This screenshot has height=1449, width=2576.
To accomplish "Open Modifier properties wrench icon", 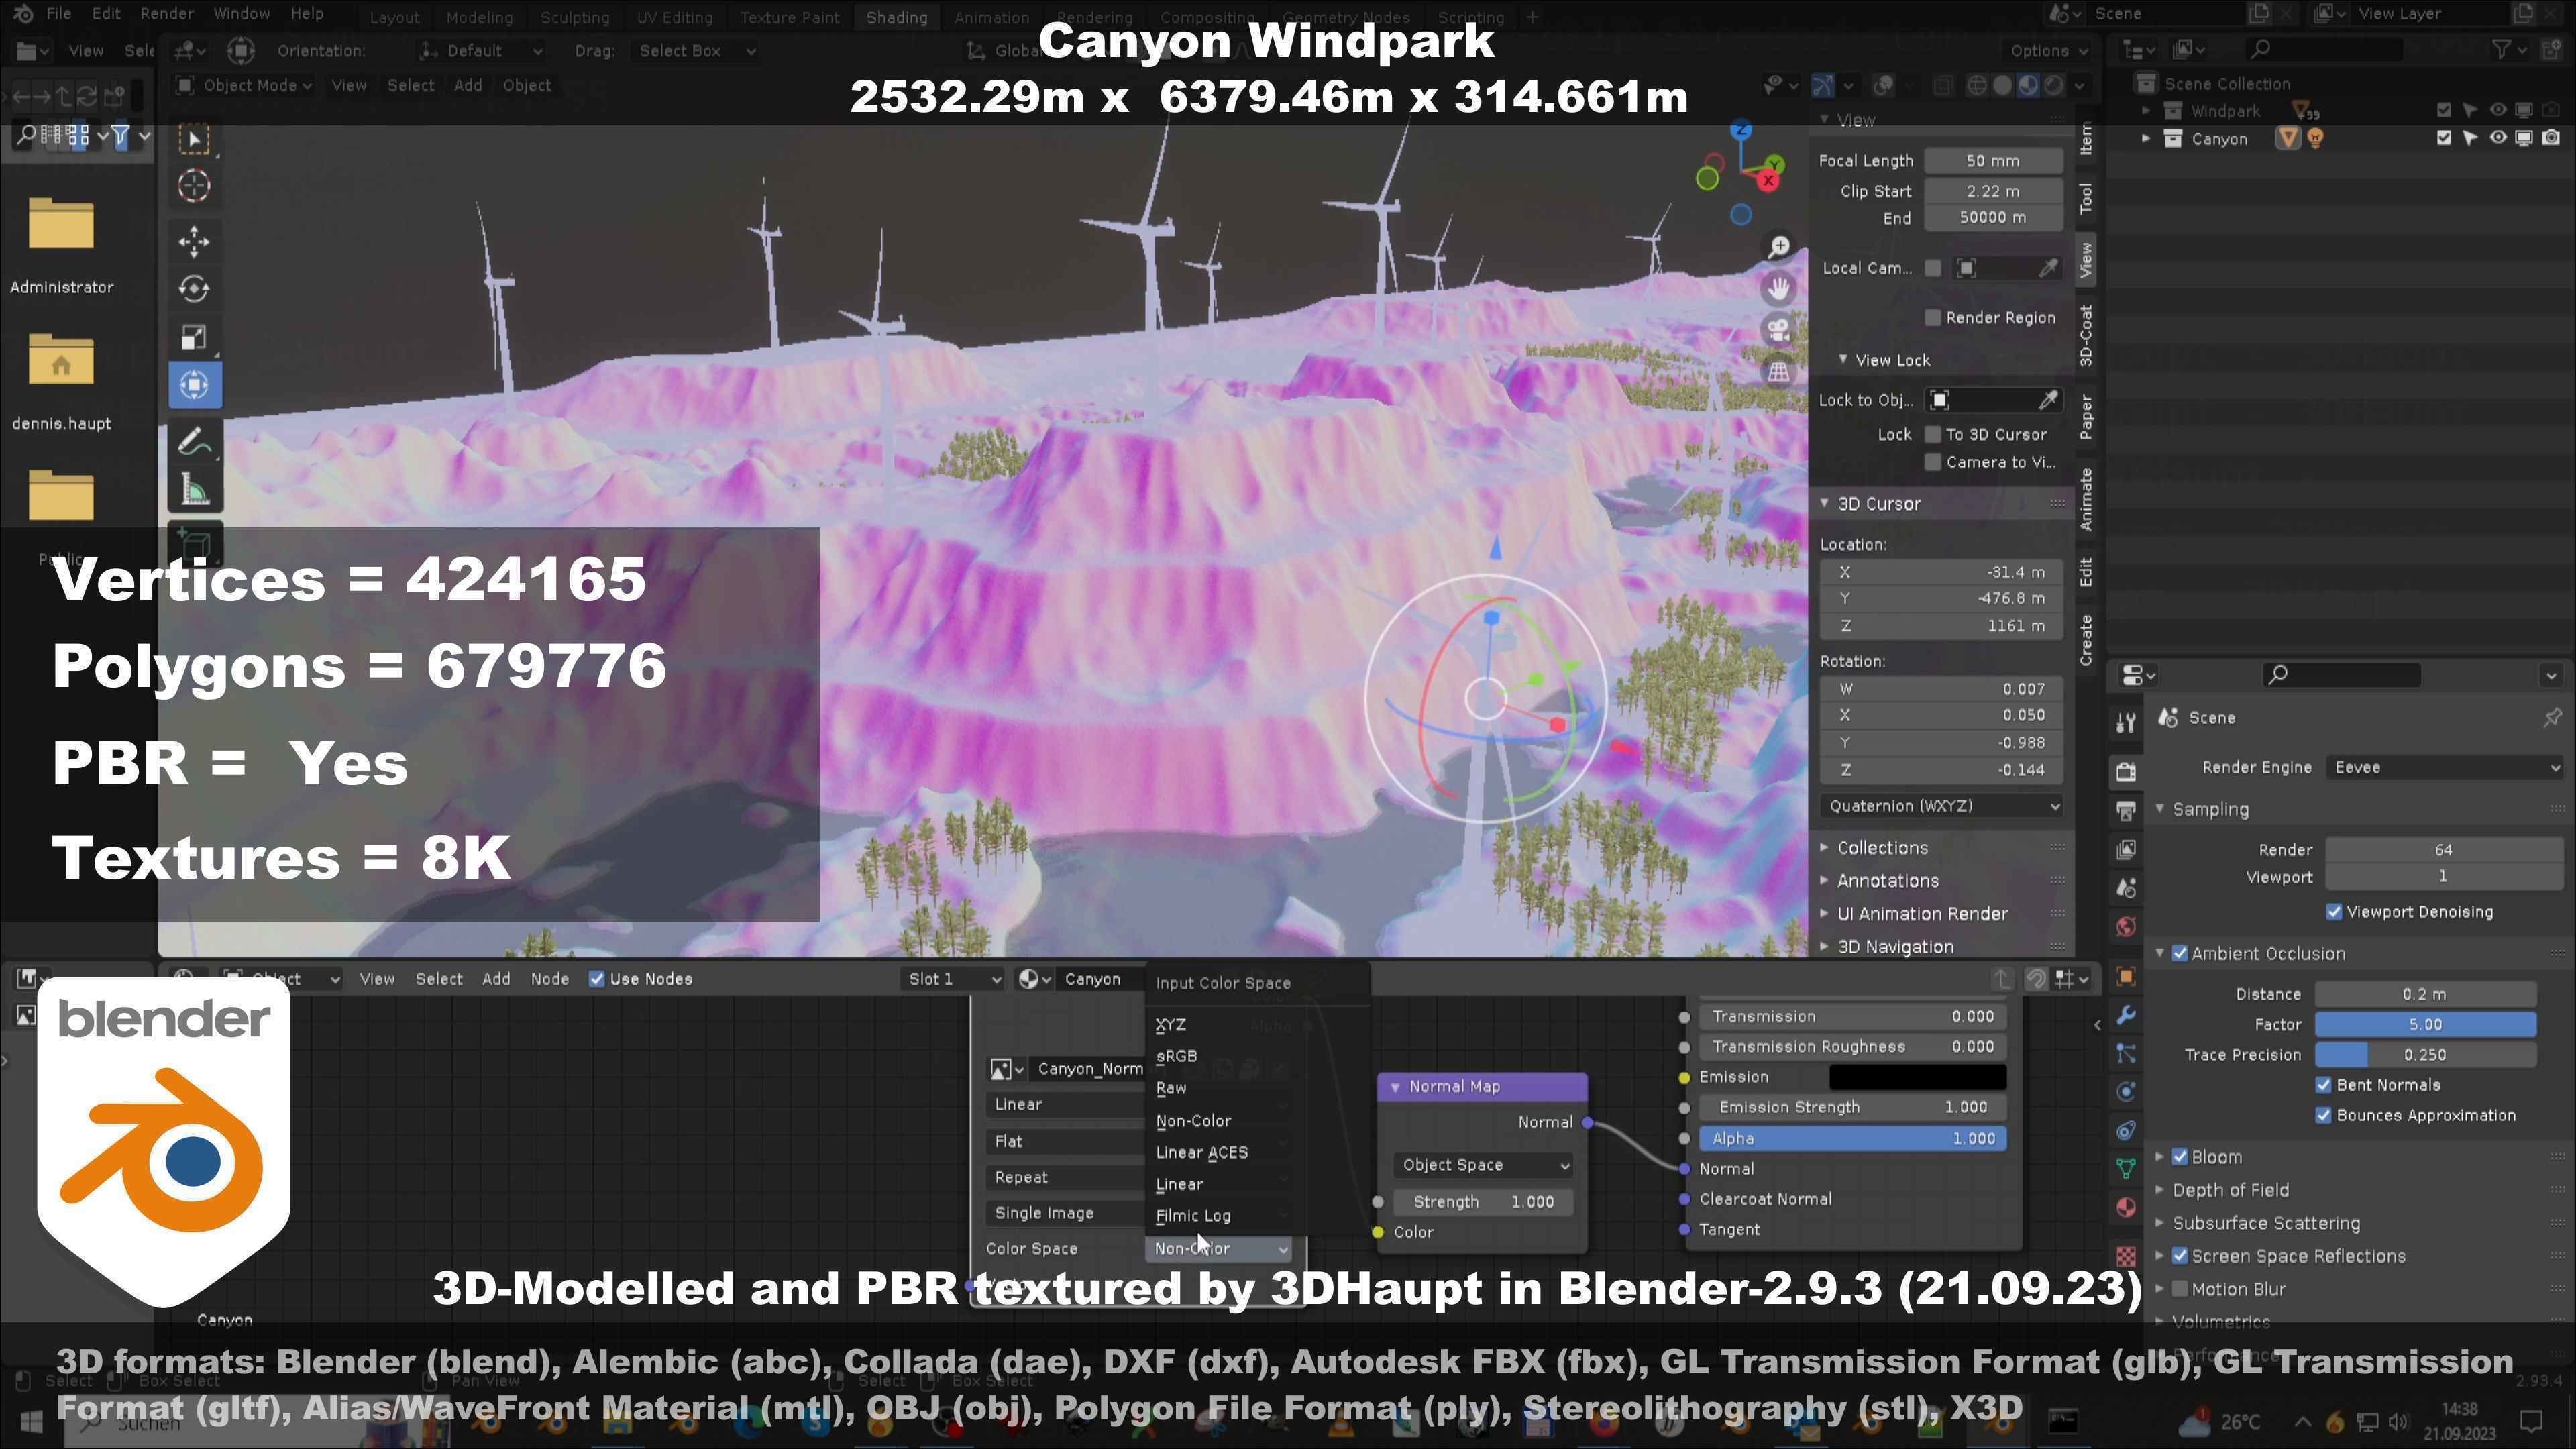I will [x=2126, y=1015].
